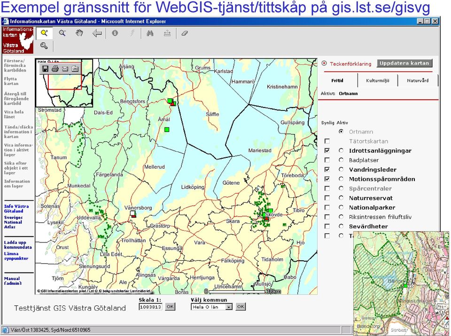Select the Ortnamn active layer radio button
Screen dimensions: 451x336
click(341, 132)
